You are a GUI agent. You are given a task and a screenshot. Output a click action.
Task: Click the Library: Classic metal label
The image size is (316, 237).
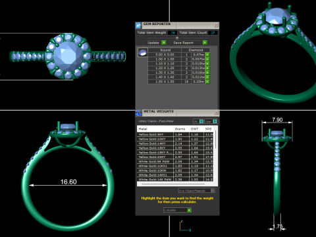pyautogui.click(x=156, y=121)
